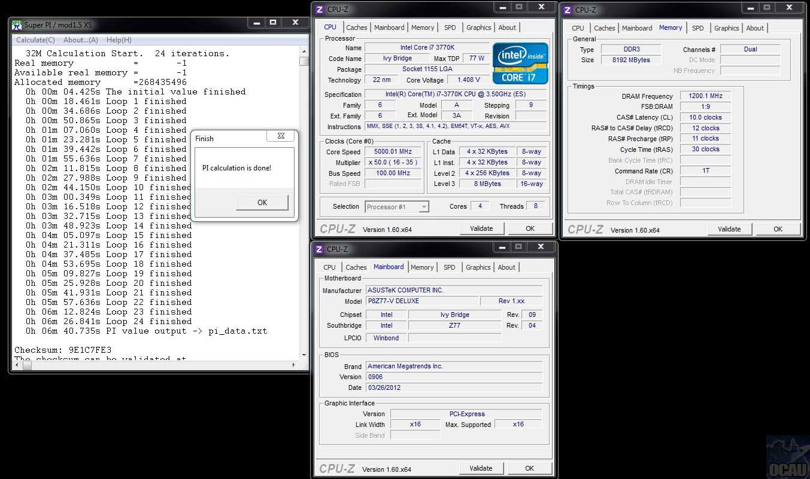
Task: Click the mainboard Model P8Z77-V DELUXE field
Action: pos(421,301)
